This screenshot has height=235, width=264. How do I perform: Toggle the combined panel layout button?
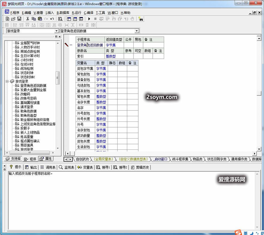pyautogui.click(x=81, y=19)
